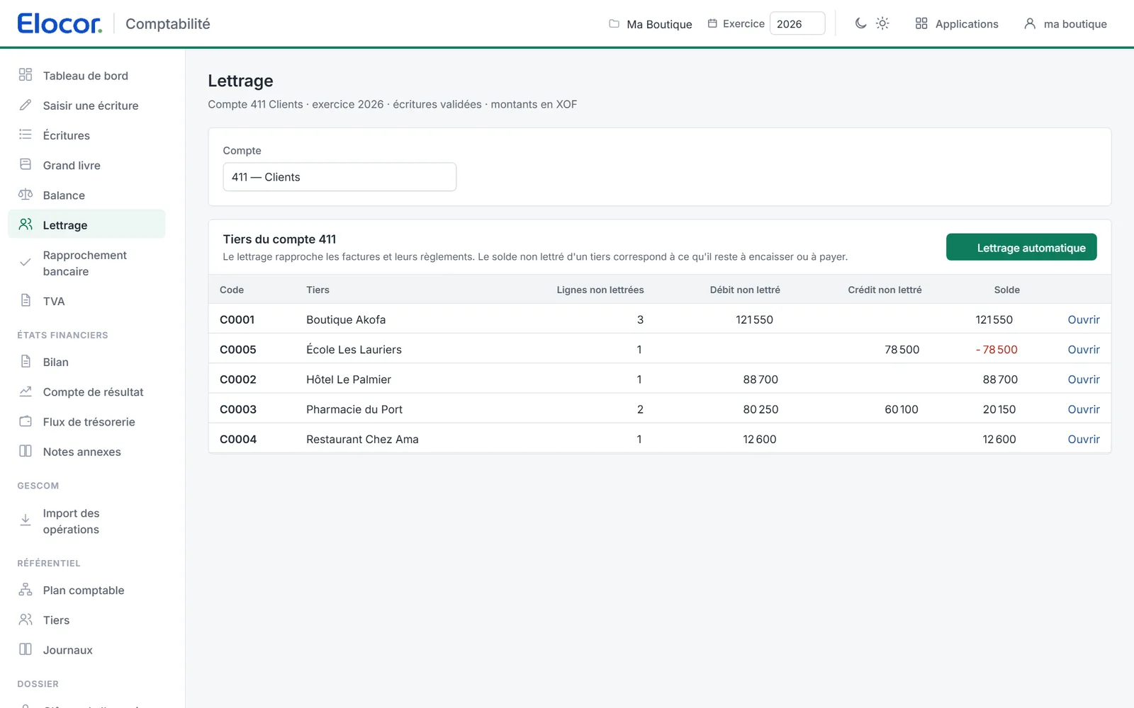1134x708 pixels.
Task: Click the Compte de résultat chart icon
Action: [26, 391]
